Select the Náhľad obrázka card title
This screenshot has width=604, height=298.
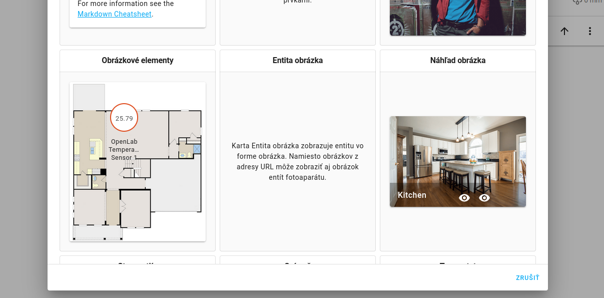tap(458, 61)
